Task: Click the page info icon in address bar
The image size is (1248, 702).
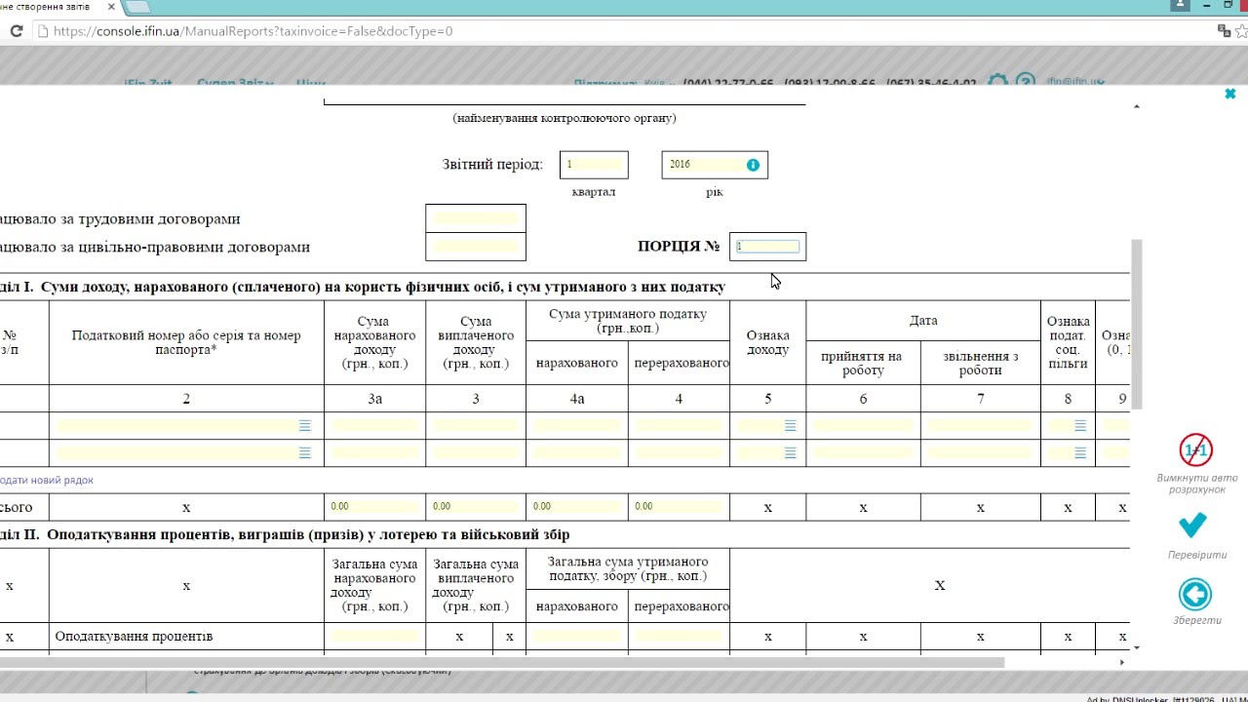Action: (x=41, y=31)
